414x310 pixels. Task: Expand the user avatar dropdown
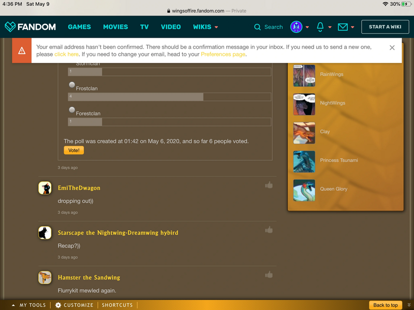(x=307, y=27)
